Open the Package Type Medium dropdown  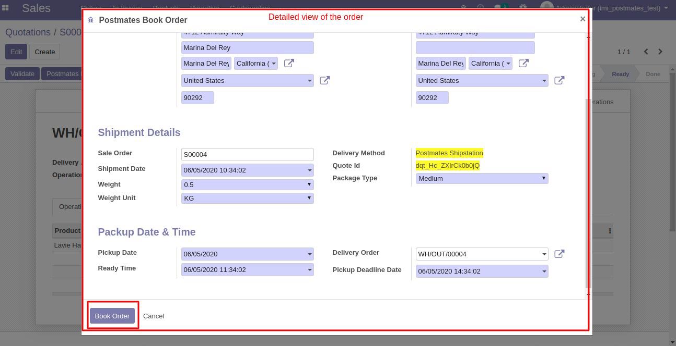point(544,178)
